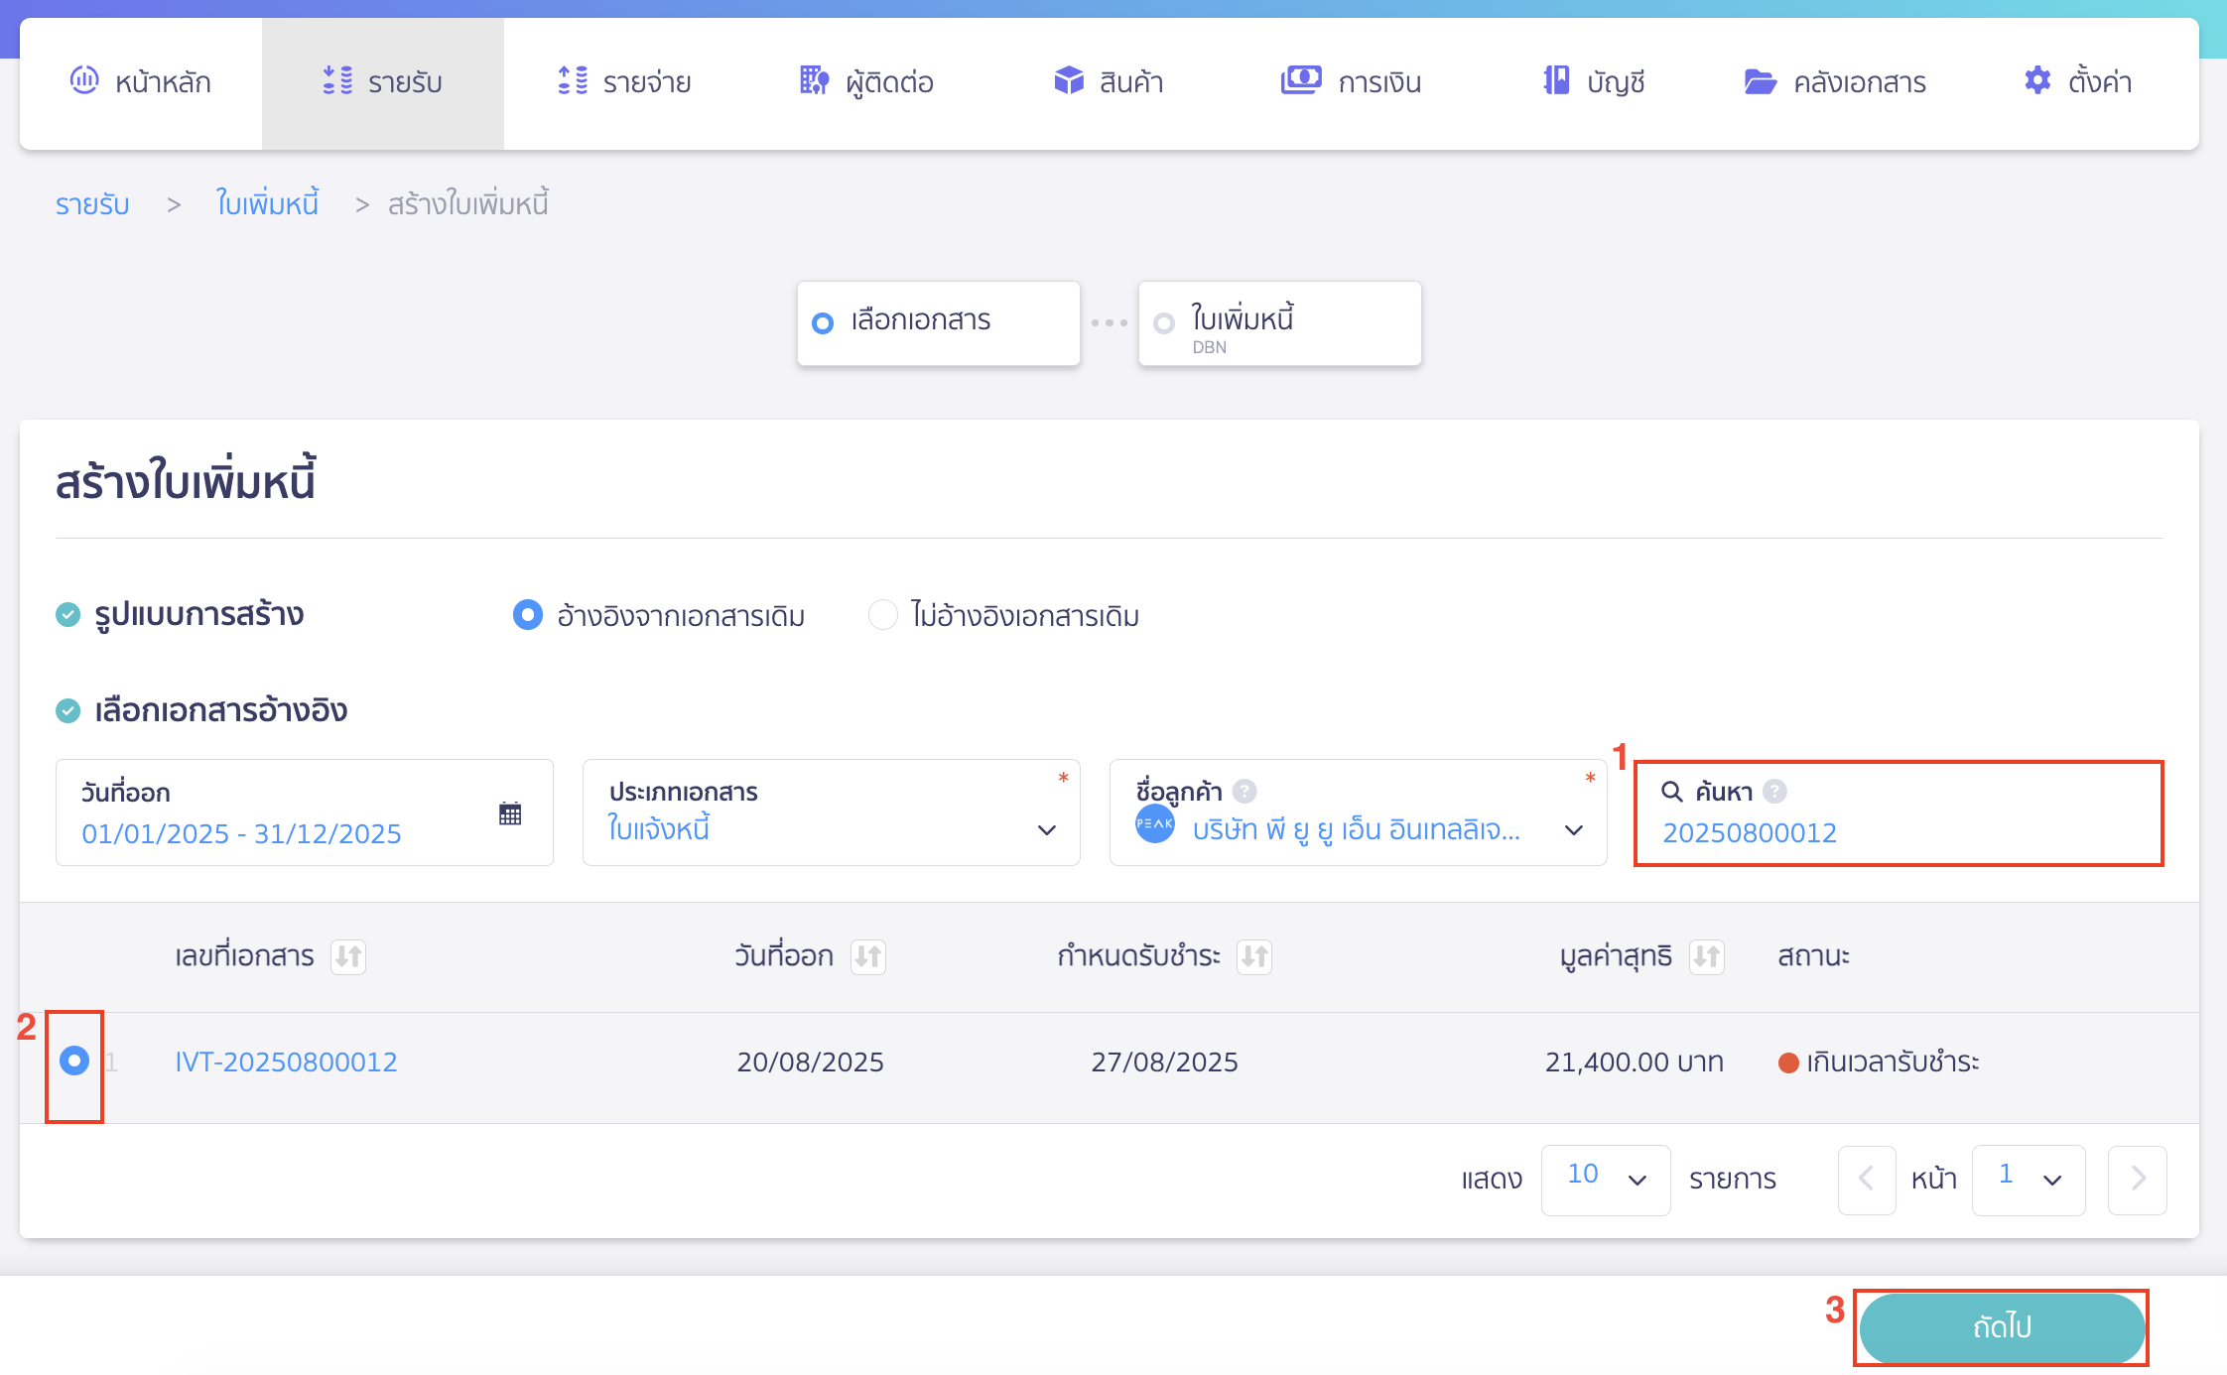The height and width of the screenshot is (1375, 2227).
Task: Sort by payment due date icon
Action: [1254, 956]
